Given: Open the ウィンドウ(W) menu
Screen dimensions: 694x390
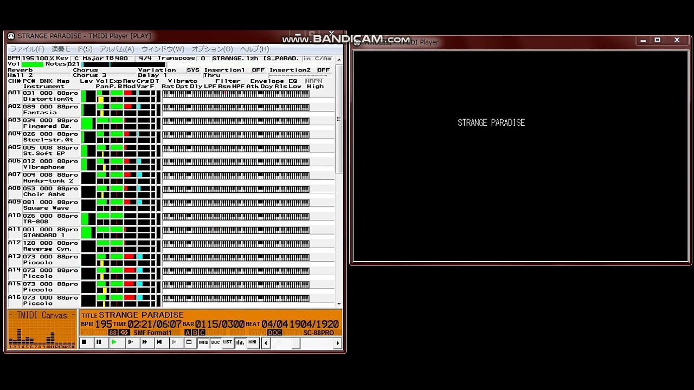Looking at the screenshot, I should pos(163,49).
